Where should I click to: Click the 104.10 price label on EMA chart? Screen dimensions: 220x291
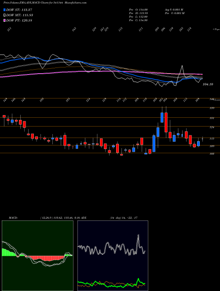click(208, 84)
